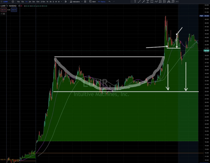Select the Rectangle drawing tool
The image size is (210, 163).
152,1
